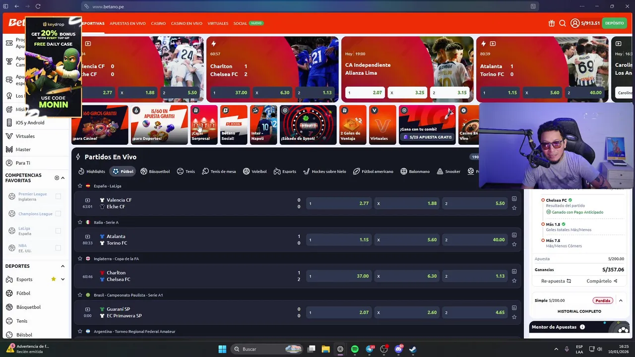The height and width of the screenshot is (357, 635).
Task: Select the Highlights live filter
Action: click(92, 172)
